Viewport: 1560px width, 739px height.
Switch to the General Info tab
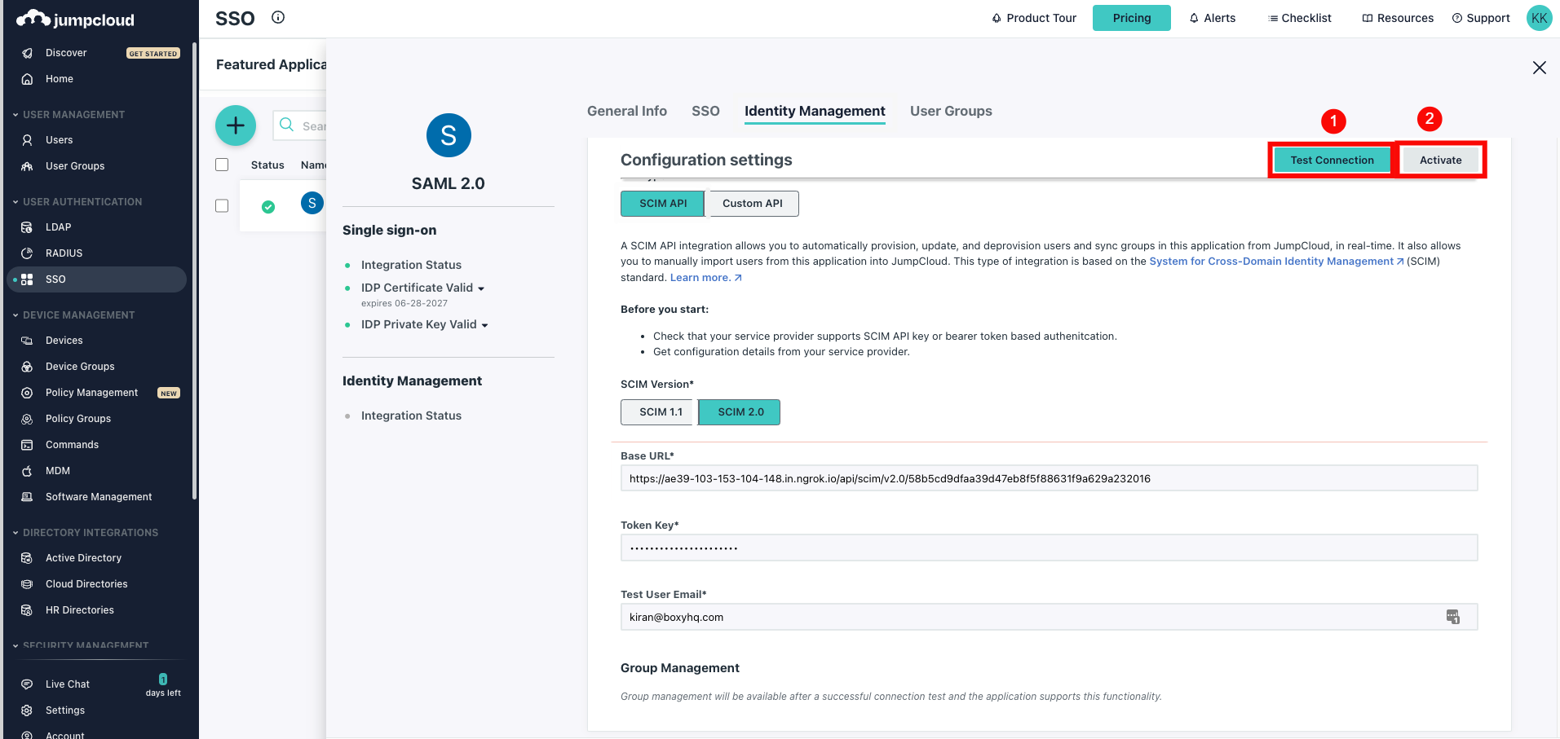pos(627,111)
